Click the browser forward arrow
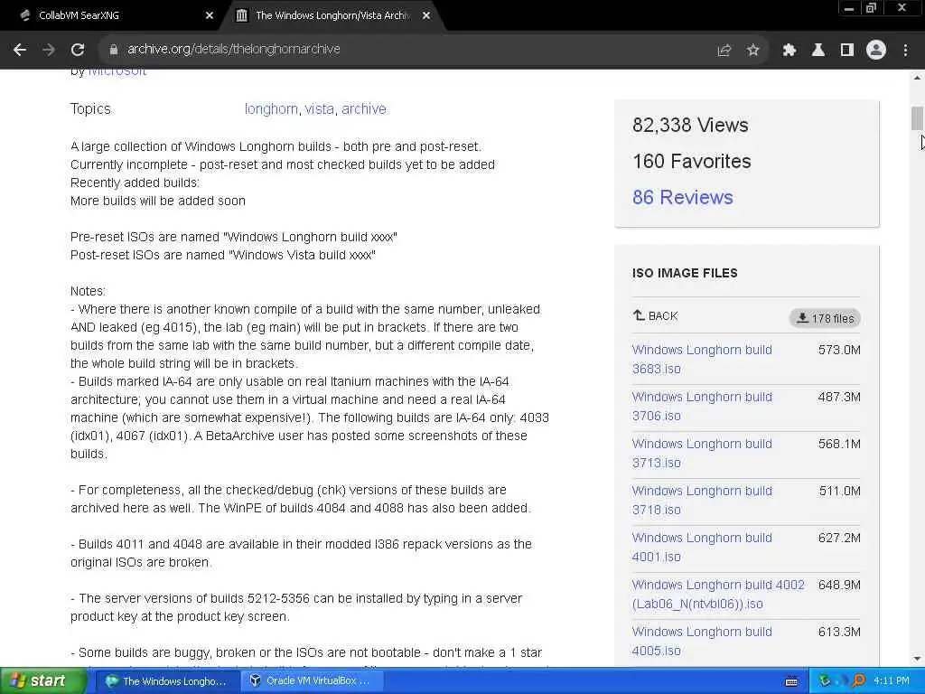Image resolution: width=925 pixels, height=694 pixels. (x=49, y=50)
